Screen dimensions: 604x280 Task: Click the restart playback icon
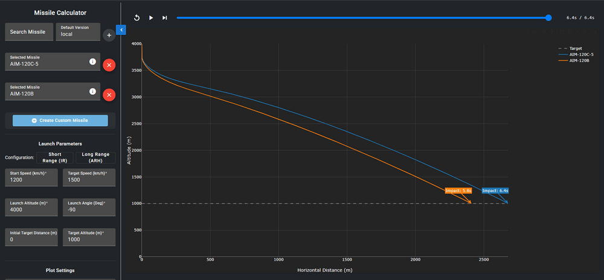tap(137, 18)
